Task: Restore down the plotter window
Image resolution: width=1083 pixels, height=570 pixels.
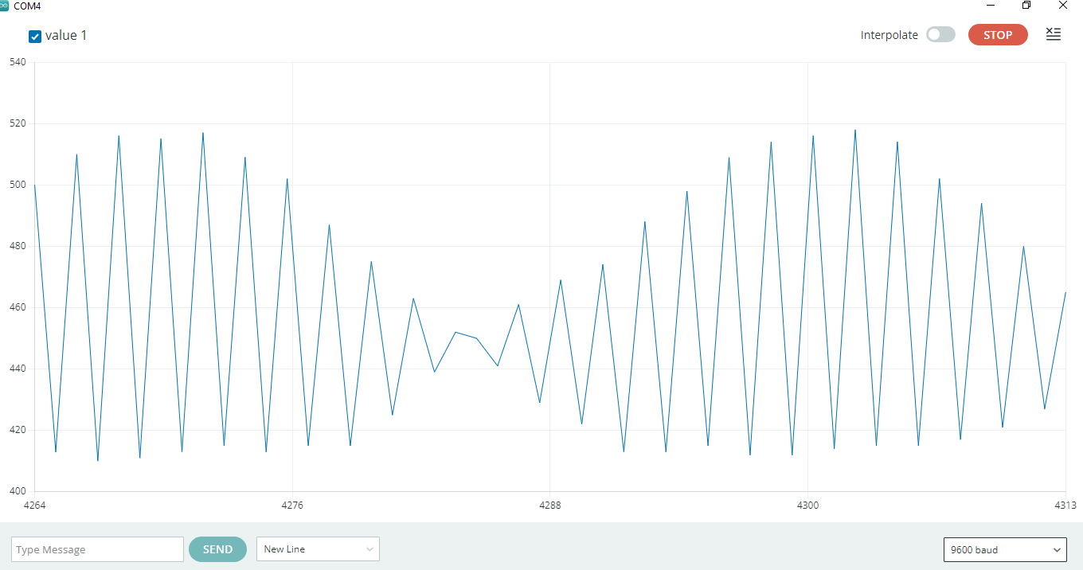Action: pos(1026,6)
